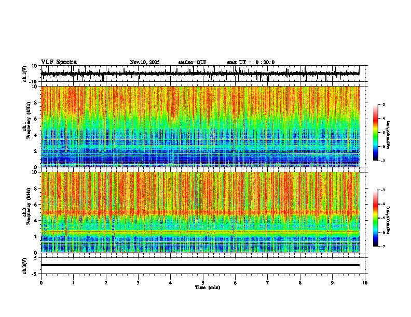The height and width of the screenshot is (317, 411).
Task: Click the ch.2 spectrogram color bar
Action: pos(376,218)
